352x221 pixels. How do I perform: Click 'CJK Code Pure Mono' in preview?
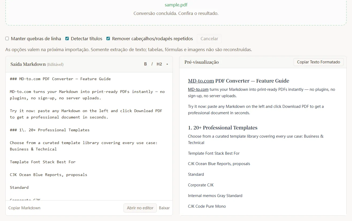coord(207,206)
